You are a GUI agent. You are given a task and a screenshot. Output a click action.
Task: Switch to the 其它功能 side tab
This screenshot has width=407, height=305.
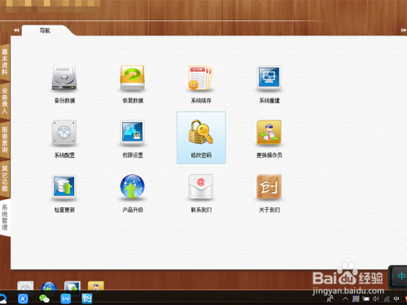[5, 178]
